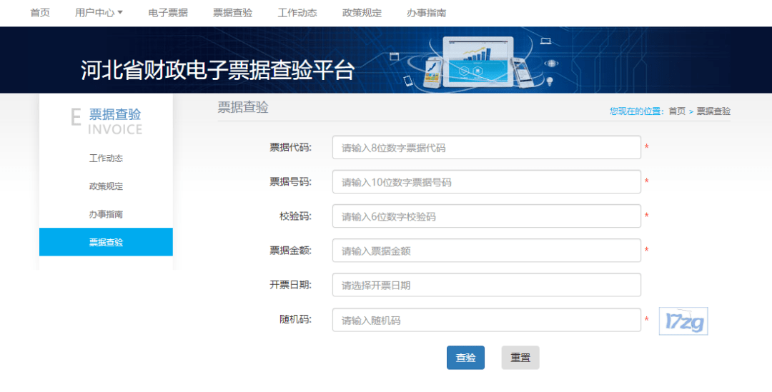Click the captcha image to refresh it
The width and height of the screenshot is (772, 392).
pyautogui.click(x=683, y=321)
